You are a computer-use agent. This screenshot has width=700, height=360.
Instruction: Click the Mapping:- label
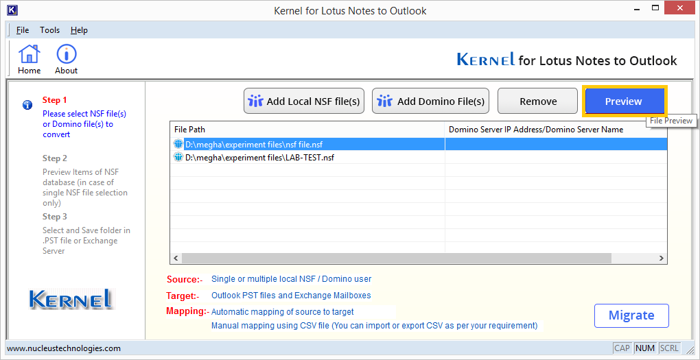[187, 311]
